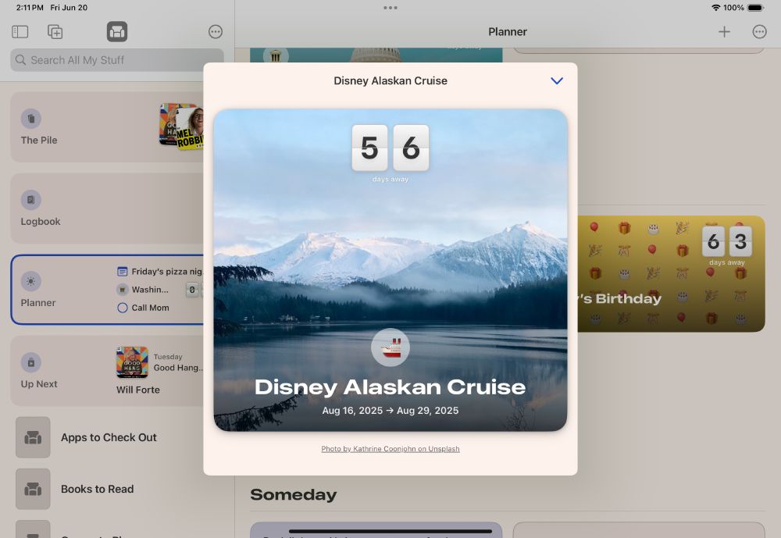Select Will Forte text in Up Next card
Image resolution: width=781 pixels, height=538 pixels.
(138, 390)
